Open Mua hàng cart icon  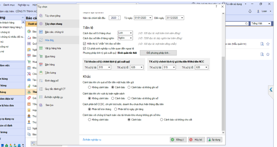click(41, 56)
